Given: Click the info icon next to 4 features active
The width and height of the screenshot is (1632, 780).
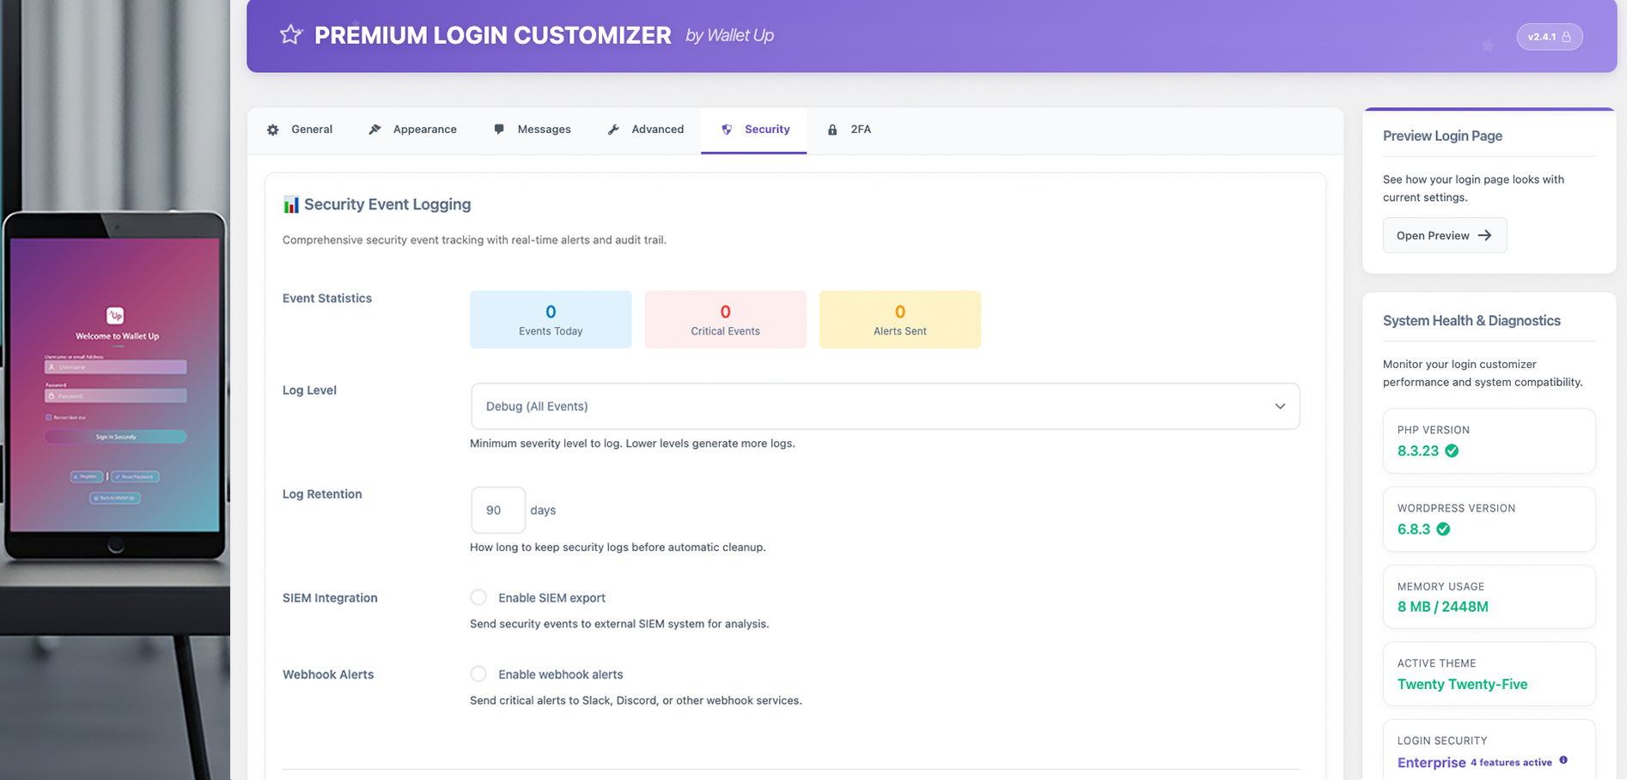Looking at the screenshot, I should 1564,759.
